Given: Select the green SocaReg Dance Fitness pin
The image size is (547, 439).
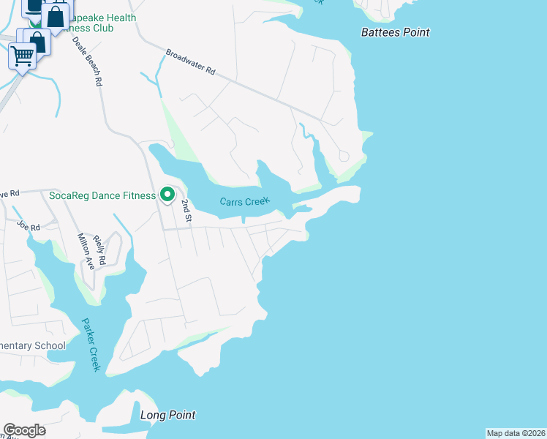Looking at the screenshot, I should (x=167, y=195).
